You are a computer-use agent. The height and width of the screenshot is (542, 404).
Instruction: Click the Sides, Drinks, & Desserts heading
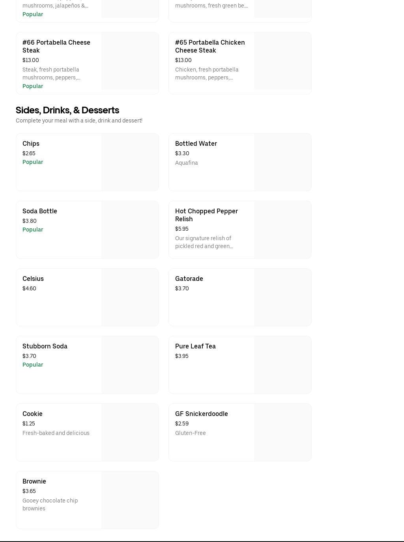[x=67, y=110]
